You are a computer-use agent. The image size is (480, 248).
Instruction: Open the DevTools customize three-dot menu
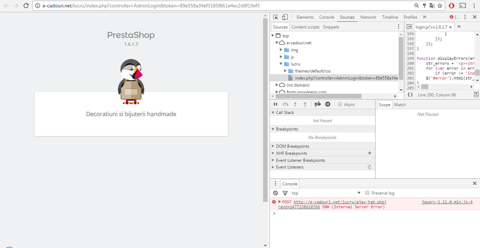pos(465,17)
